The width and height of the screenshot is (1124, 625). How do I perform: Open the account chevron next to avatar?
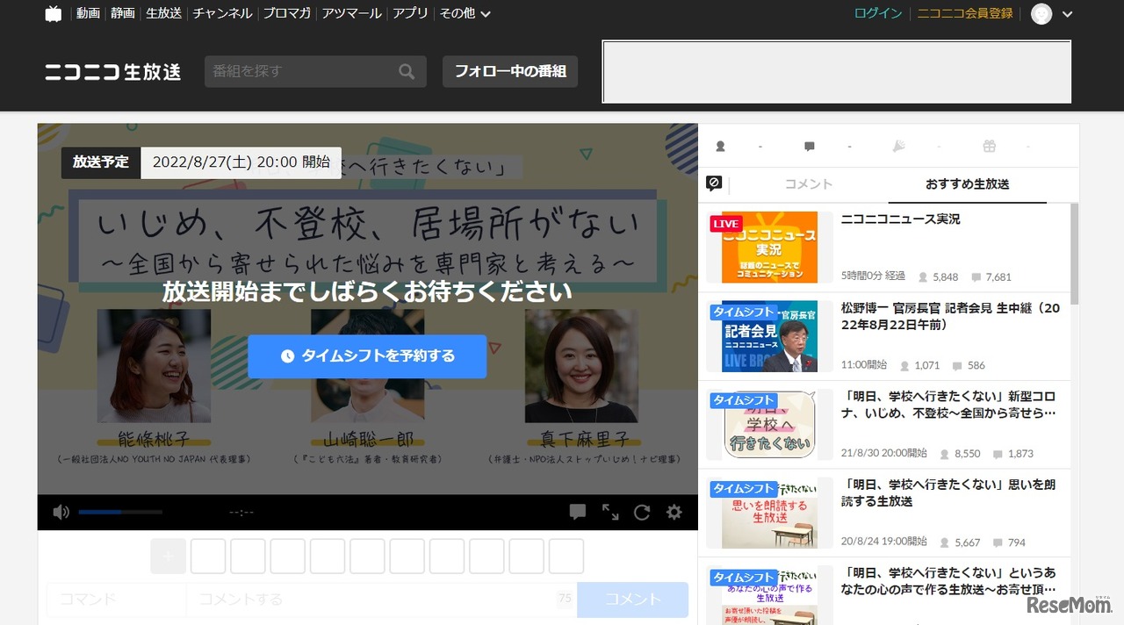tap(1067, 14)
